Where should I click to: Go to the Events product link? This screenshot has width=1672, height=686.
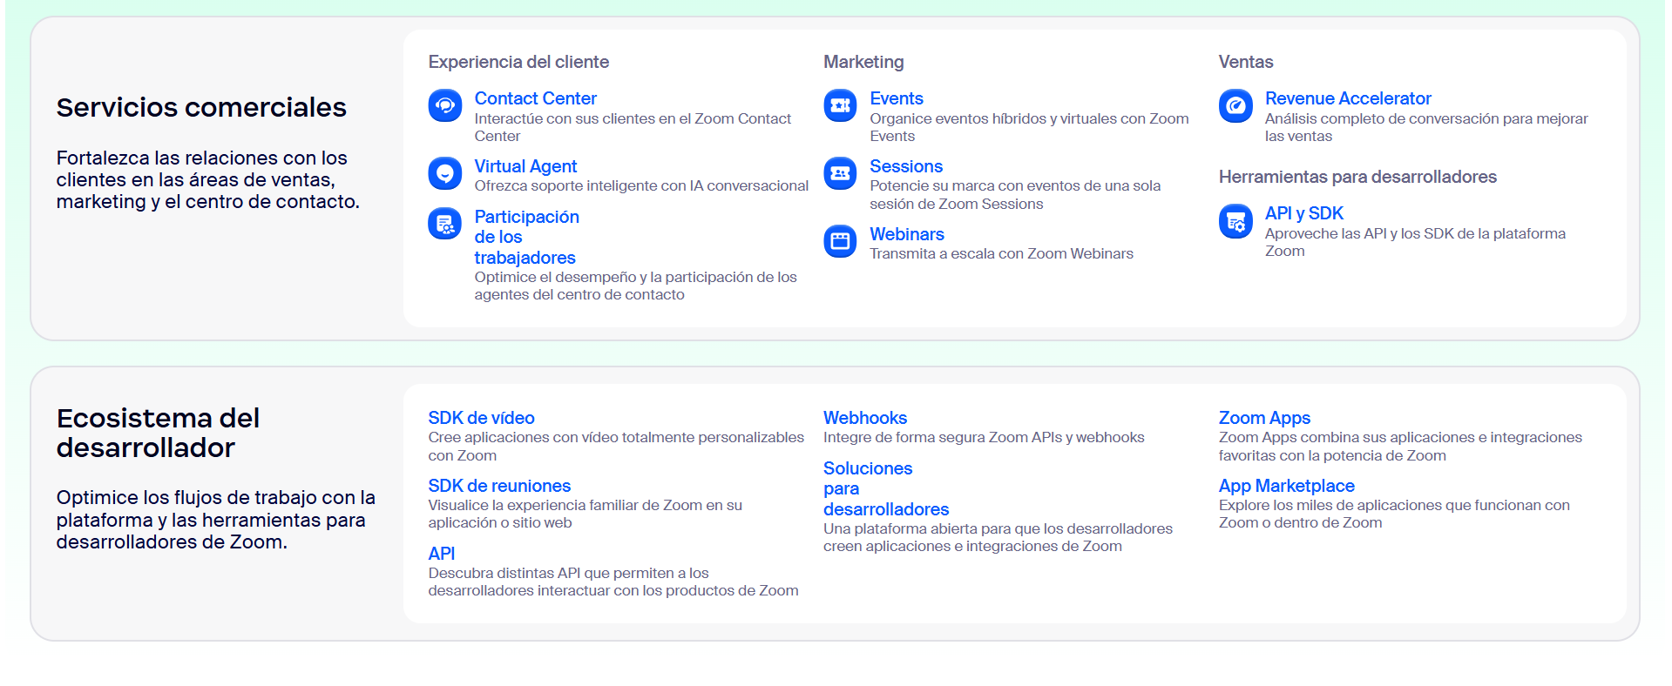(x=896, y=98)
